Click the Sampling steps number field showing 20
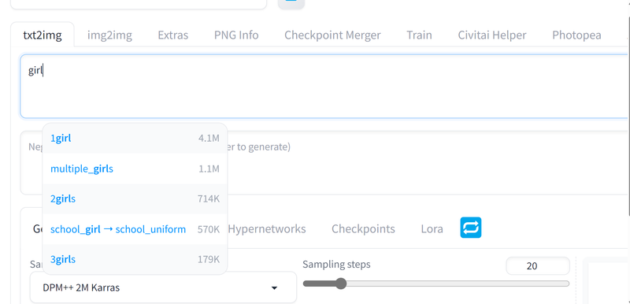This screenshot has width=630, height=304. tap(538, 266)
